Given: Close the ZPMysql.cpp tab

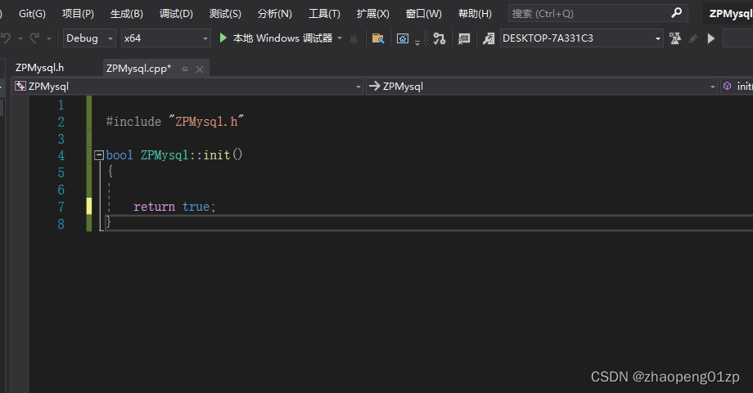Looking at the screenshot, I should [x=200, y=69].
